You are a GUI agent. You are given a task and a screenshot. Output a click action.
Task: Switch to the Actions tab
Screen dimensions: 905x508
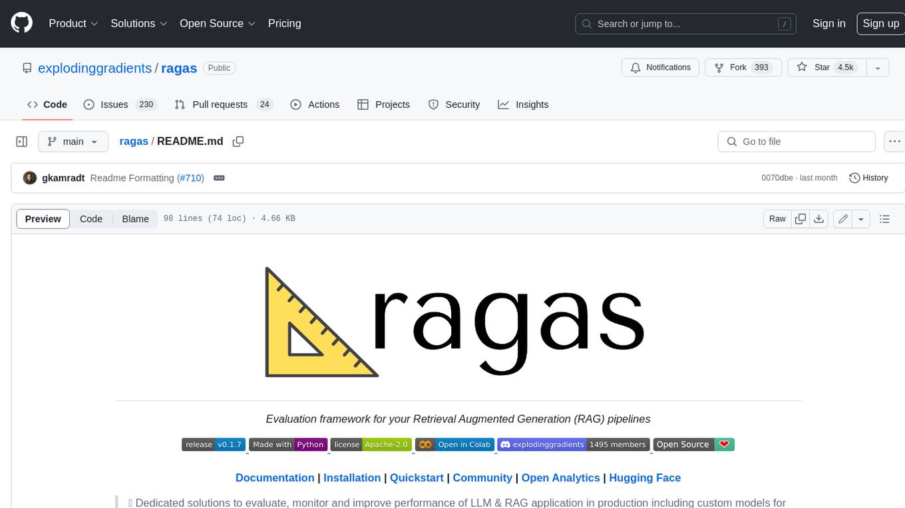click(315, 104)
